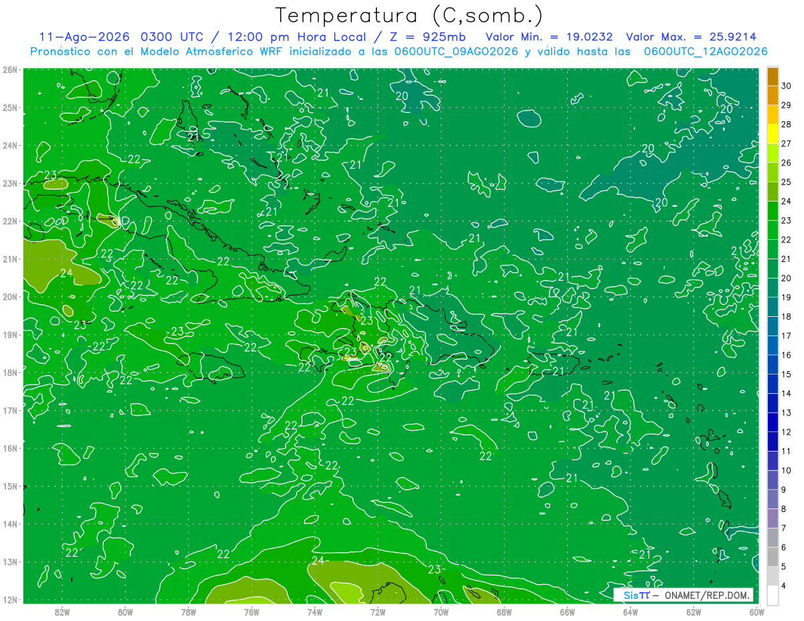Image resolution: width=804 pixels, height=621 pixels.
Task: Click longitude axis label "72W"
Action: tap(378, 612)
